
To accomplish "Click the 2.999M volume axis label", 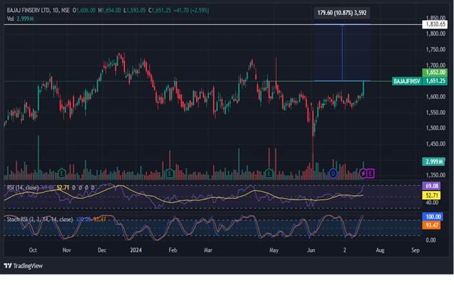I will (433, 162).
